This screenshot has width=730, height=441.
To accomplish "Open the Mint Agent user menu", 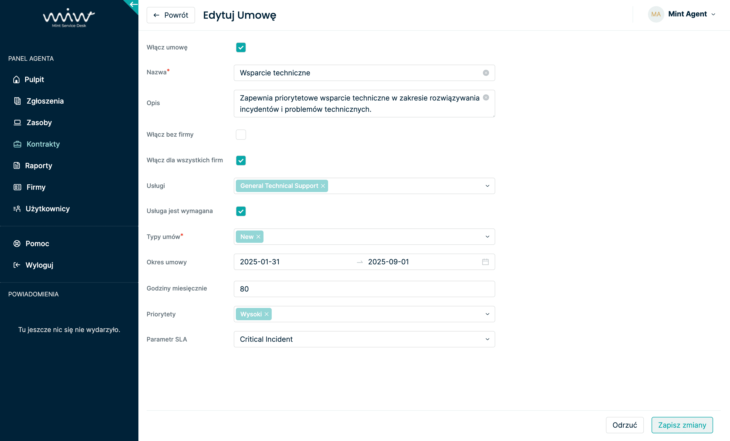I will [x=687, y=14].
